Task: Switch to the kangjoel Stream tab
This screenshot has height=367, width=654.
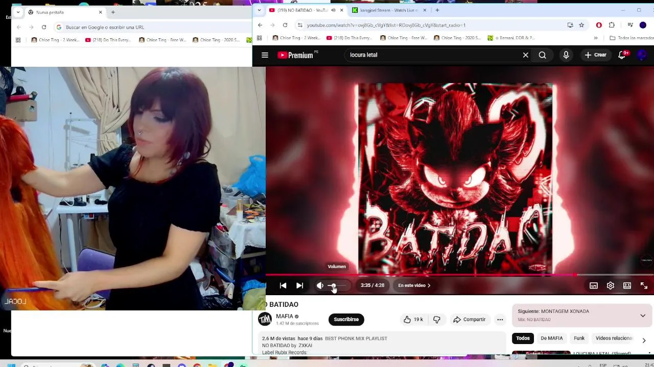Action: click(386, 10)
